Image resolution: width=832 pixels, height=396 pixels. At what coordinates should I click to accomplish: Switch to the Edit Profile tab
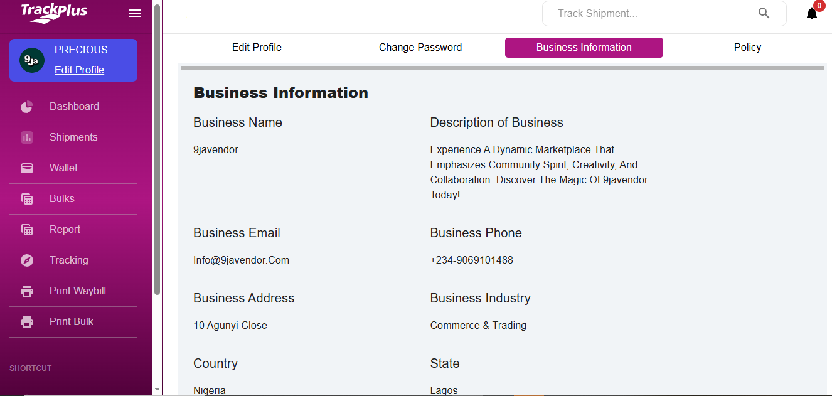[257, 48]
